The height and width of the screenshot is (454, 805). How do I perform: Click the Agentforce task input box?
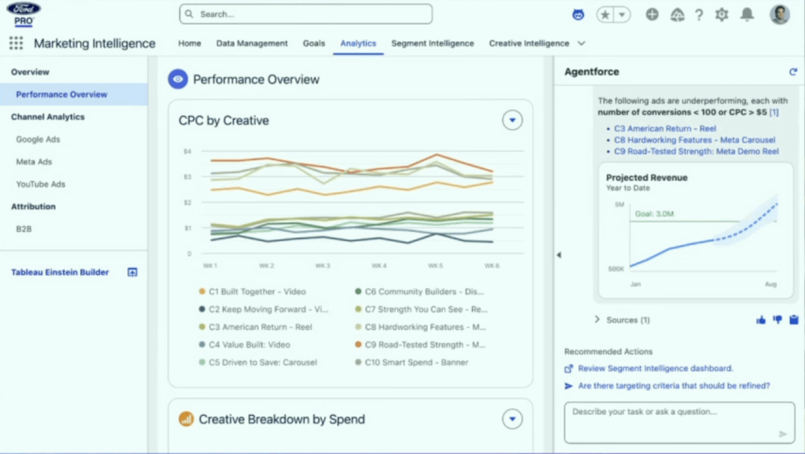tap(679, 423)
